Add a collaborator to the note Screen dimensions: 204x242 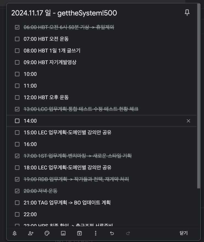tap(31, 233)
